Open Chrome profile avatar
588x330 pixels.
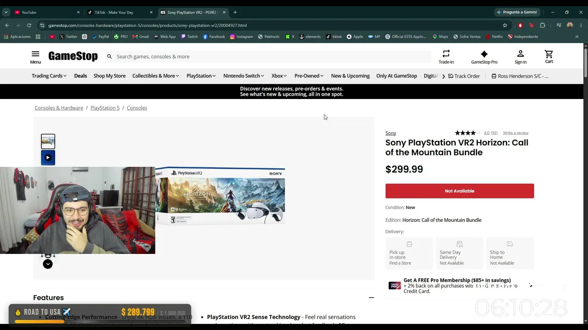(x=570, y=25)
